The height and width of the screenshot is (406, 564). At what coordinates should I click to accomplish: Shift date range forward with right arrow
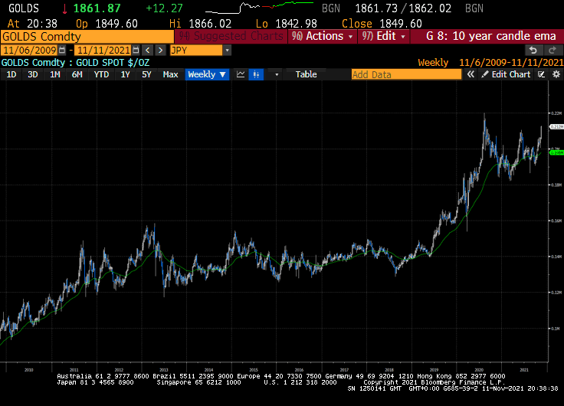click(x=161, y=50)
